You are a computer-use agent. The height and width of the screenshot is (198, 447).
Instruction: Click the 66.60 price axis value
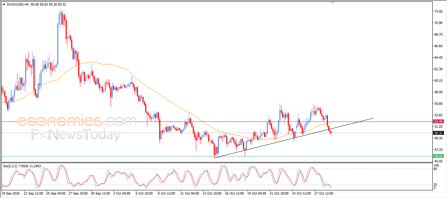click(x=438, y=46)
